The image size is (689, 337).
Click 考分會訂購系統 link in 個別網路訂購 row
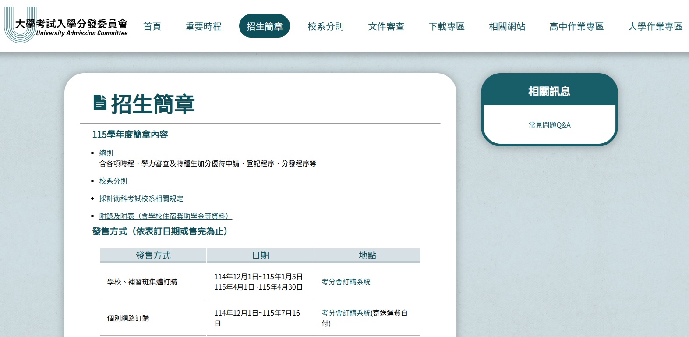pyautogui.click(x=346, y=313)
